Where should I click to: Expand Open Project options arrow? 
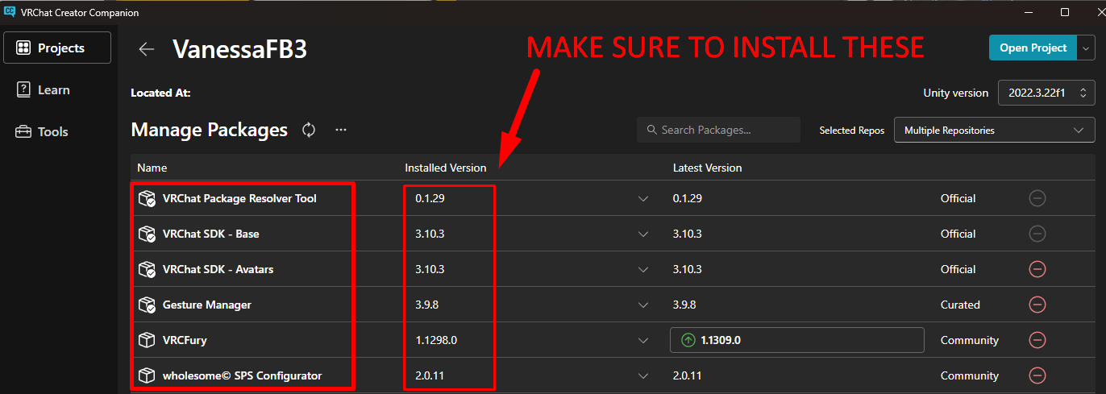(1086, 48)
